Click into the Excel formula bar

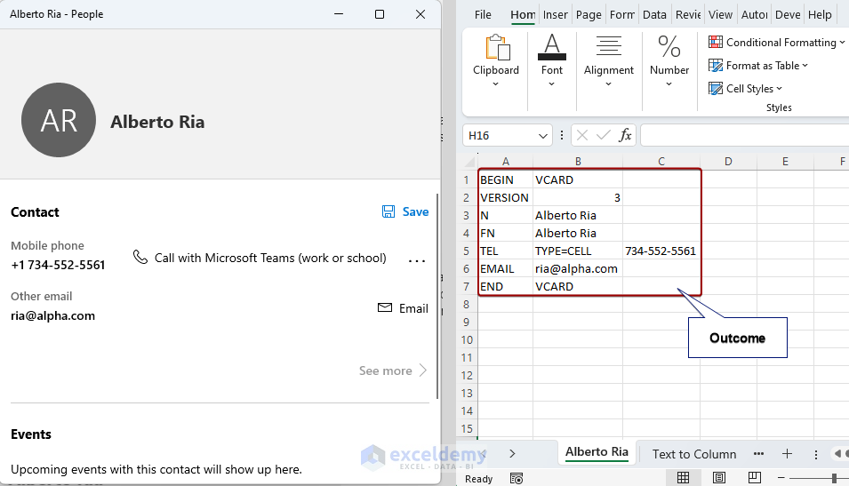tap(744, 135)
